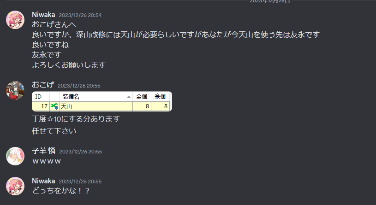The image size is (376, 205).
Task: Click the message 丁度☆10にする分あります
Action: (x=76, y=119)
